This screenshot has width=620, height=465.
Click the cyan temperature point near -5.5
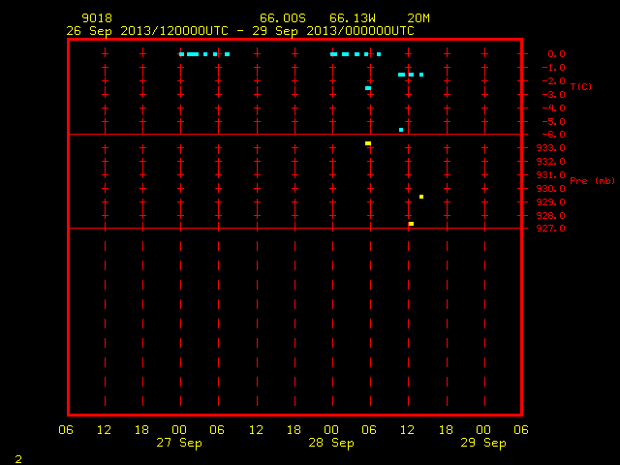(401, 130)
